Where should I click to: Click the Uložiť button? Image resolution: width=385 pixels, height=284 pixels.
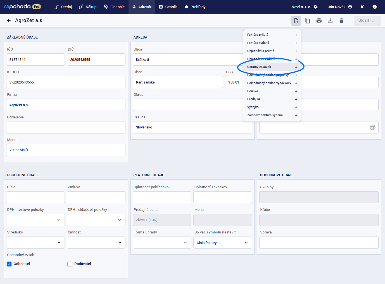coord(367,21)
